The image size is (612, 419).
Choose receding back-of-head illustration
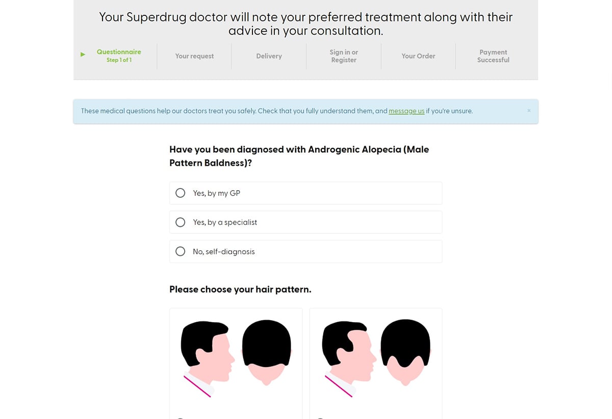[x=406, y=352]
